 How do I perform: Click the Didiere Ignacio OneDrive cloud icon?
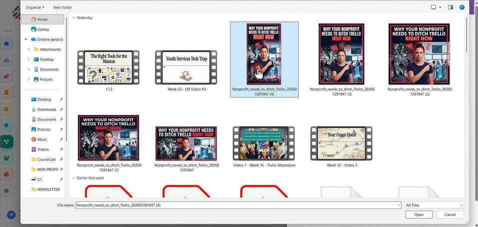(33, 39)
